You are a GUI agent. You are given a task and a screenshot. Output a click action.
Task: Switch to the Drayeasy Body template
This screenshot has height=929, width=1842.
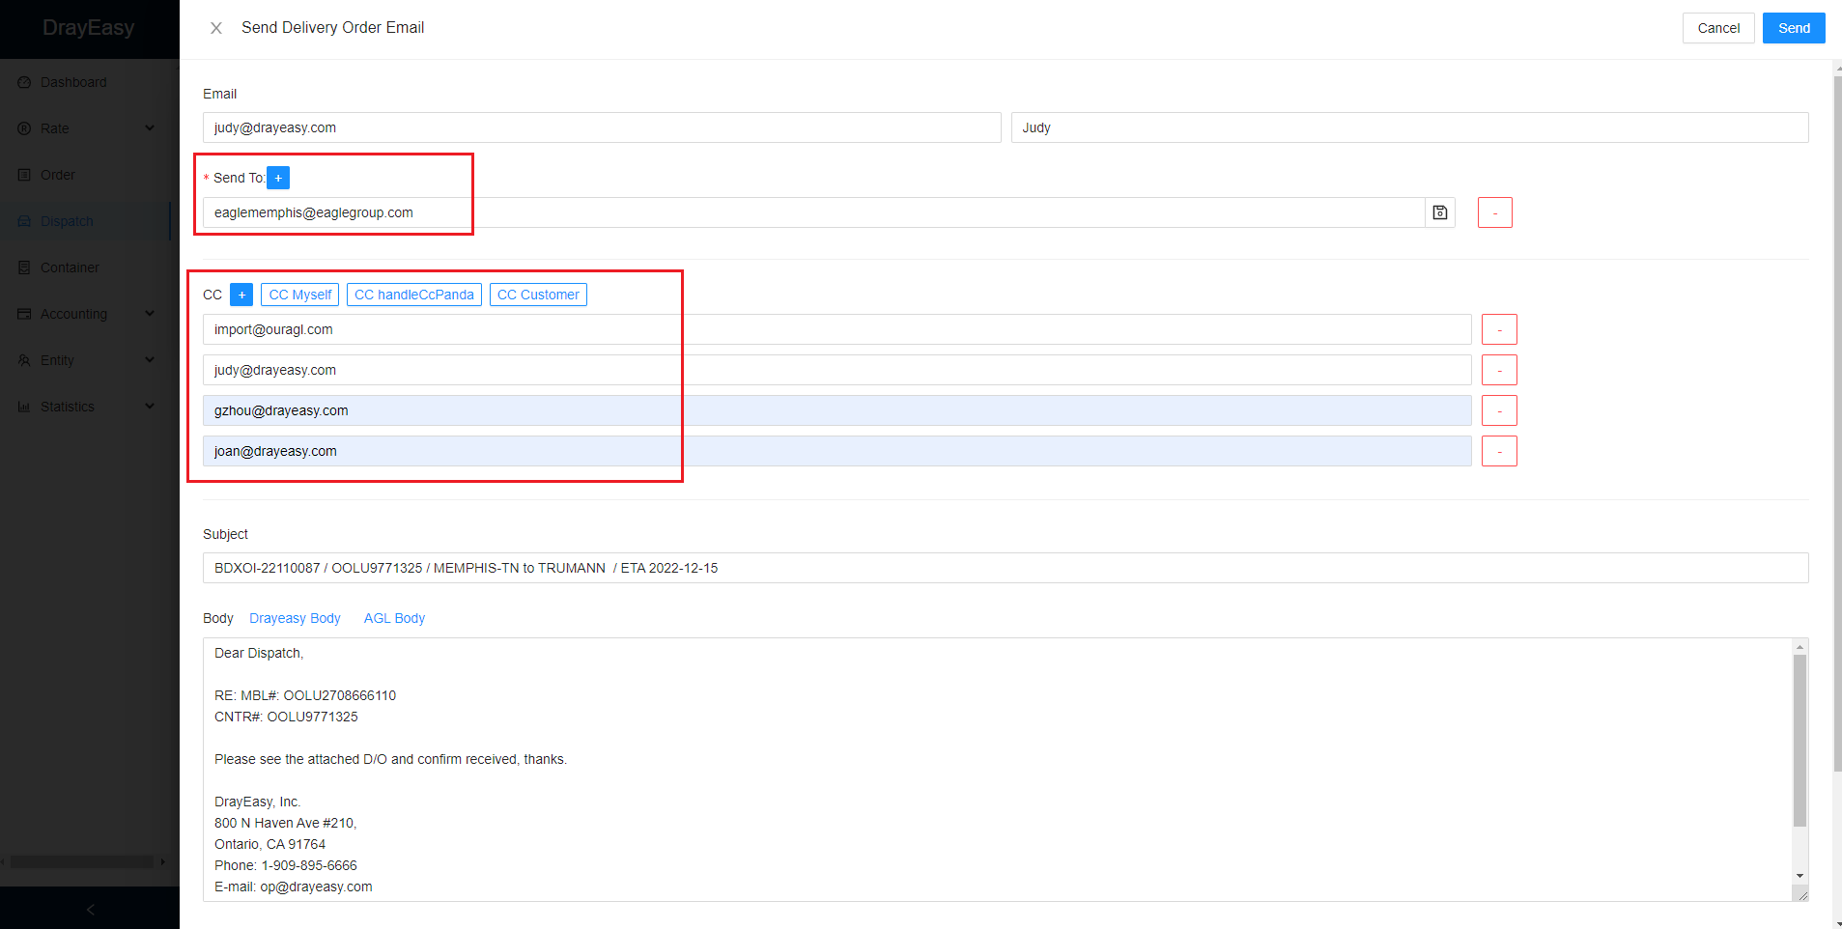295,618
